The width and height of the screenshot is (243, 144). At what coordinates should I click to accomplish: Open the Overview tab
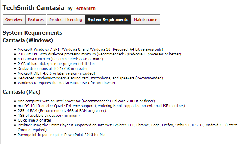click(14, 20)
